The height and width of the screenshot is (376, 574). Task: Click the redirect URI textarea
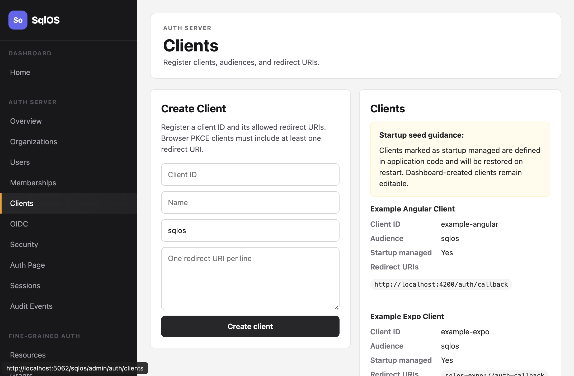point(250,278)
